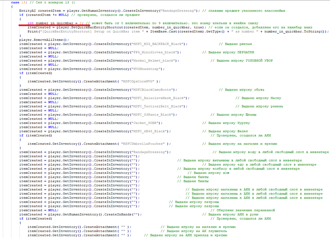Click the comment about "витамины"
This screenshot has height=238, width=330.
(239, 161)
